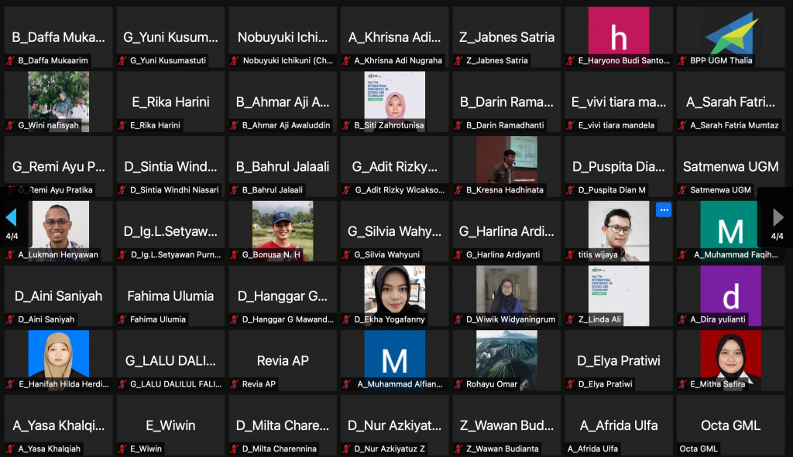Click muted mic icon beside Revia AP

[x=235, y=384]
